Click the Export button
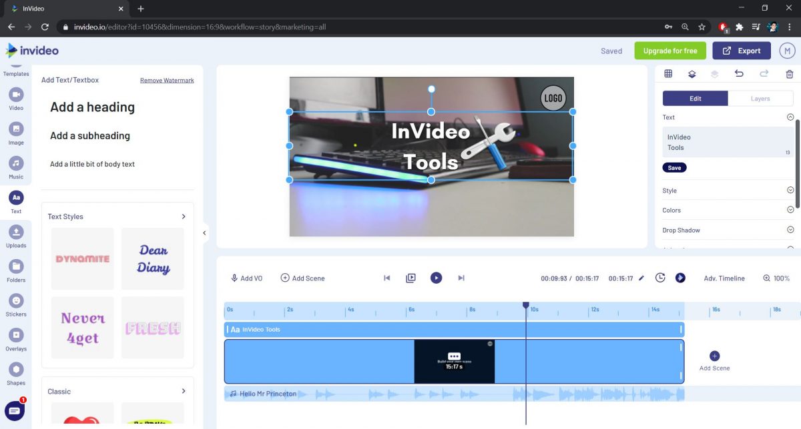The width and height of the screenshot is (801, 429). (742, 50)
